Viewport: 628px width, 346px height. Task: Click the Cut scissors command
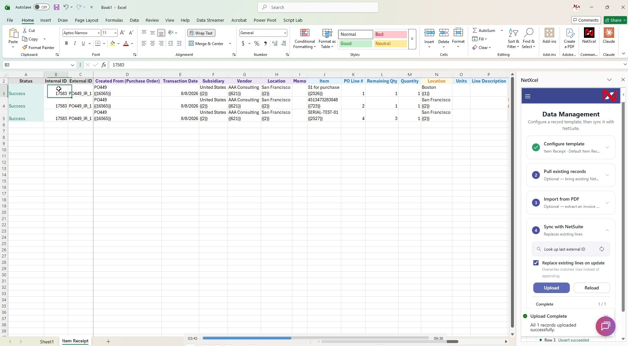point(29,30)
